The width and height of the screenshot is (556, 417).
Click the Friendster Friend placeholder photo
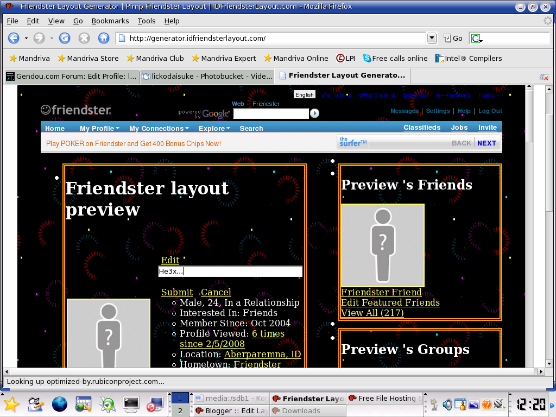383,245
